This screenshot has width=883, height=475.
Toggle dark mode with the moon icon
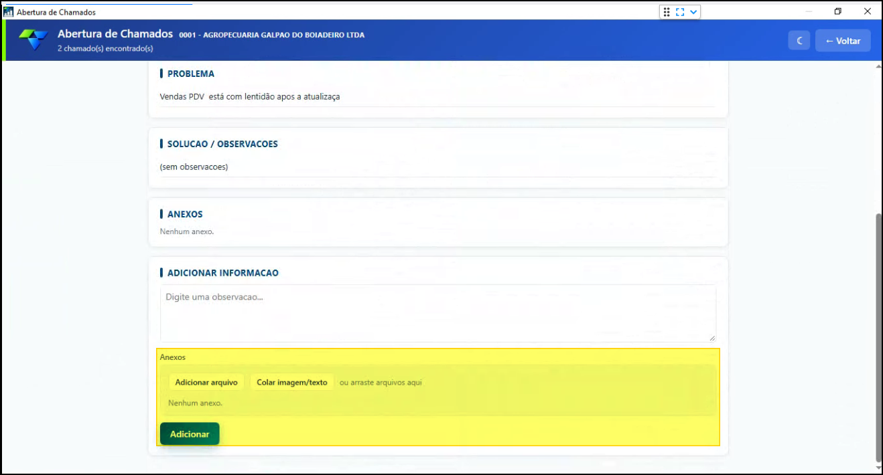pos(799,41)
